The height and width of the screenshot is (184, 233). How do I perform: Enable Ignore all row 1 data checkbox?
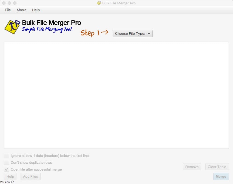7,156
